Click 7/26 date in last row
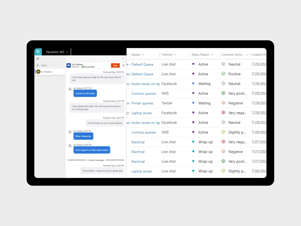Image resolution: width=301 pixels, height=226 pixels. (259, 171)
